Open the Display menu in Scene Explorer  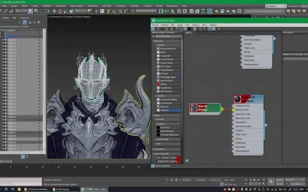(6, 18)
